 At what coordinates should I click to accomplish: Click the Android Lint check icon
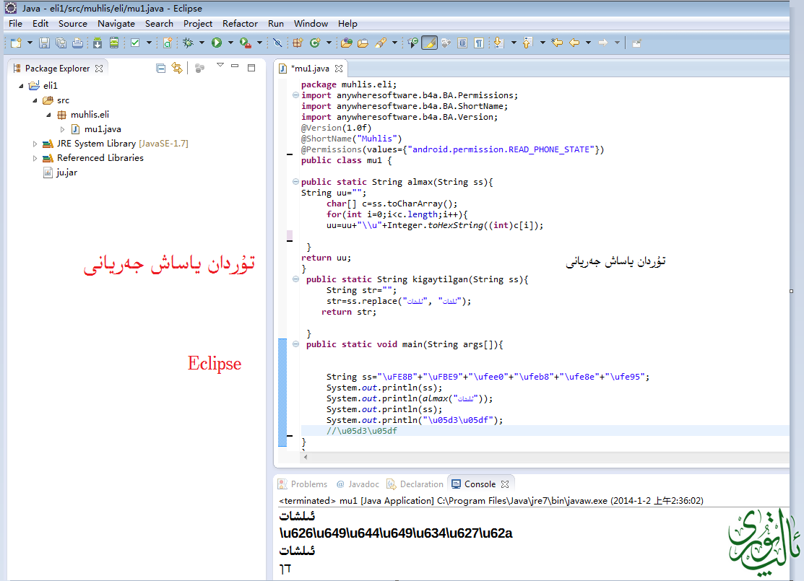135,43
